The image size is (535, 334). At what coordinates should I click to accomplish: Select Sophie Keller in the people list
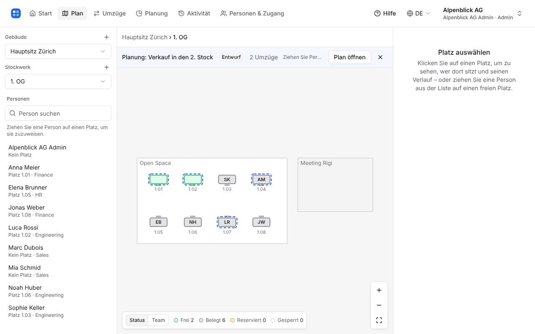(58, 311)
